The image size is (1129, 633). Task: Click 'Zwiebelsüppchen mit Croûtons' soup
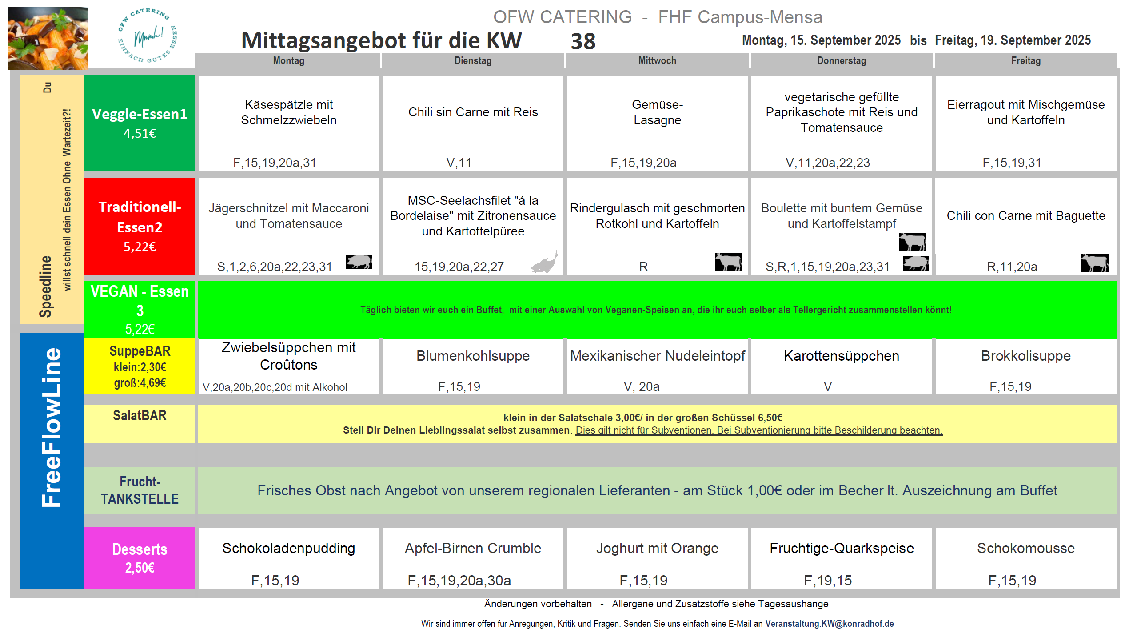[x=289, y=356]
